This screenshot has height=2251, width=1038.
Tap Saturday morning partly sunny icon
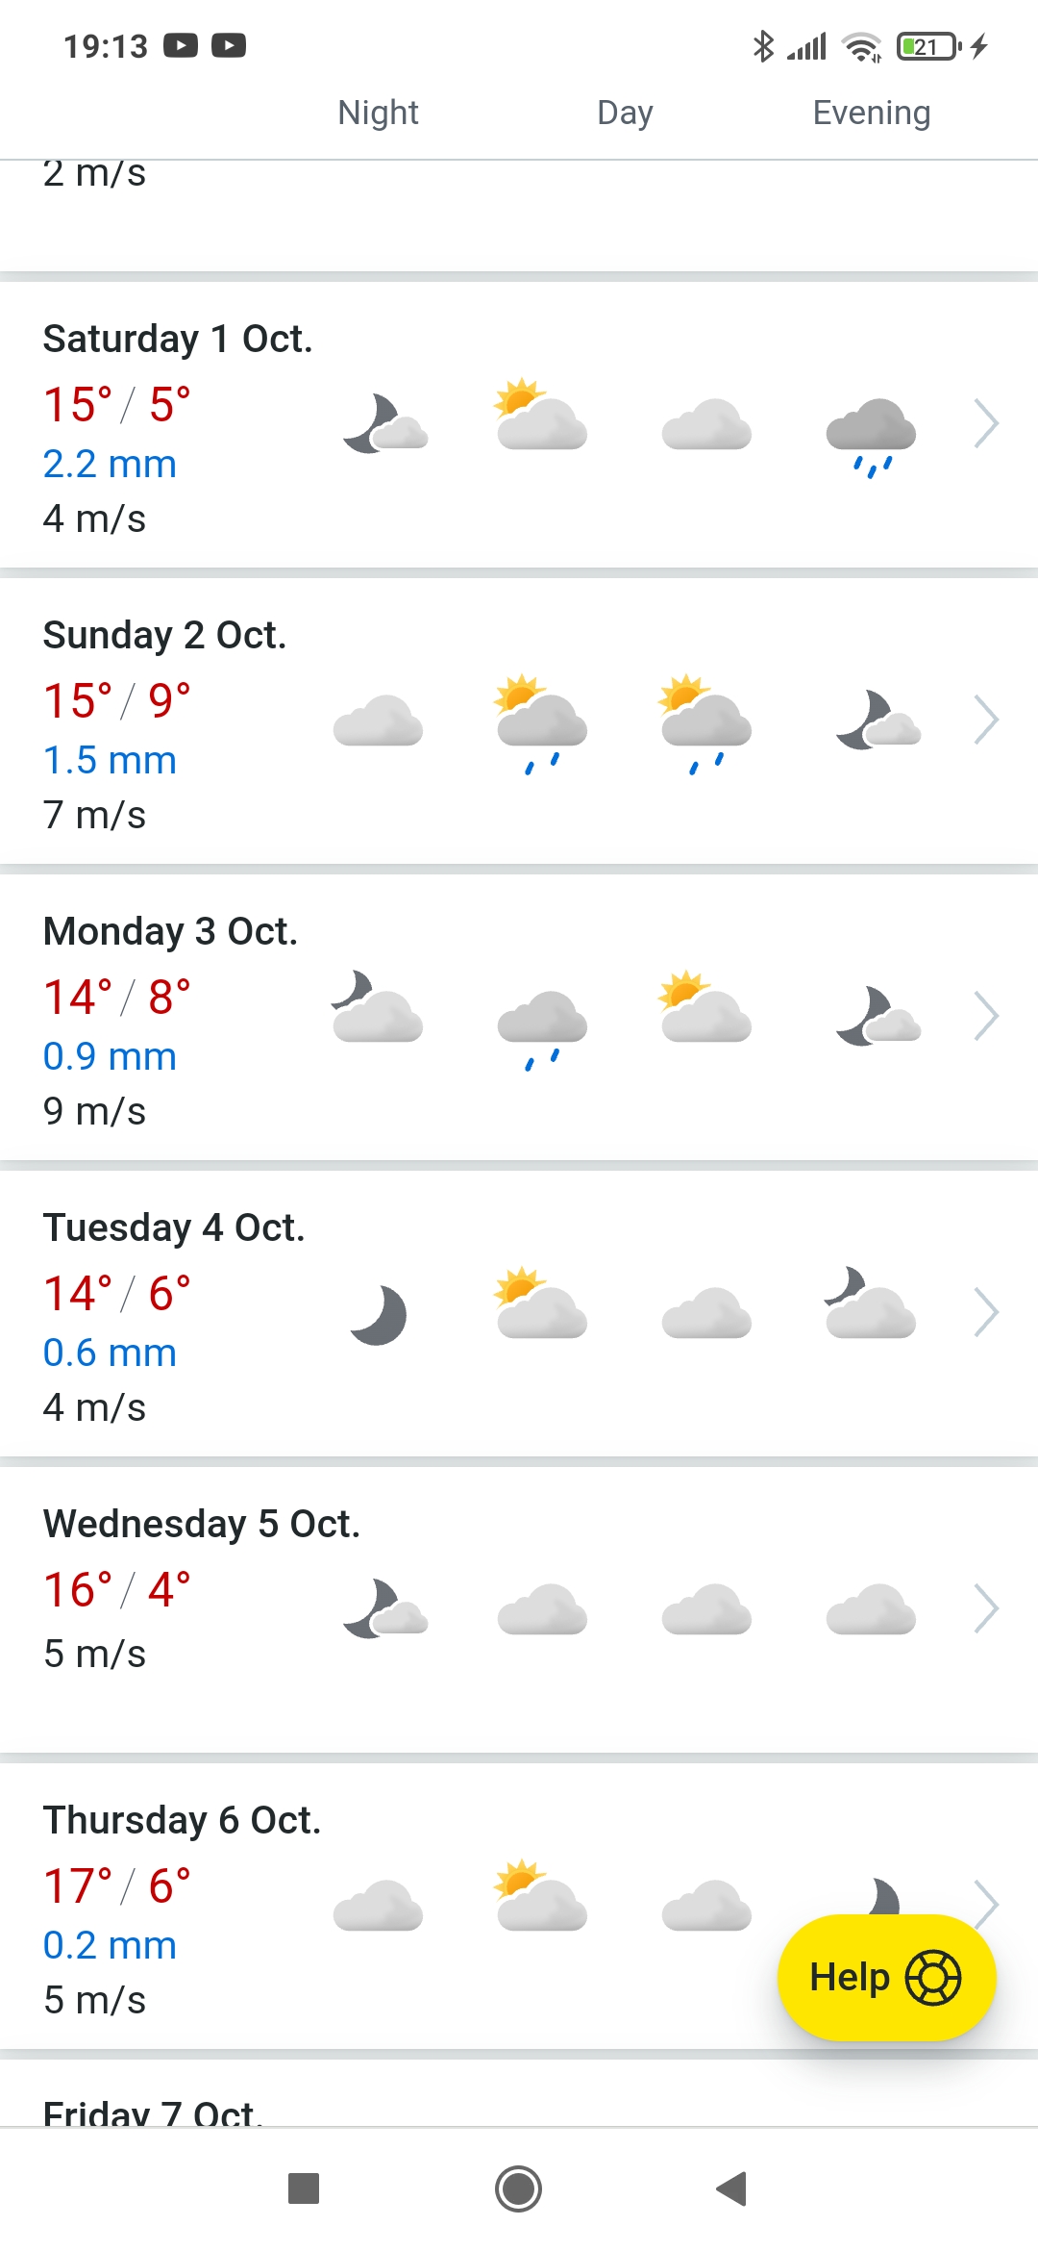coord(541,416)
